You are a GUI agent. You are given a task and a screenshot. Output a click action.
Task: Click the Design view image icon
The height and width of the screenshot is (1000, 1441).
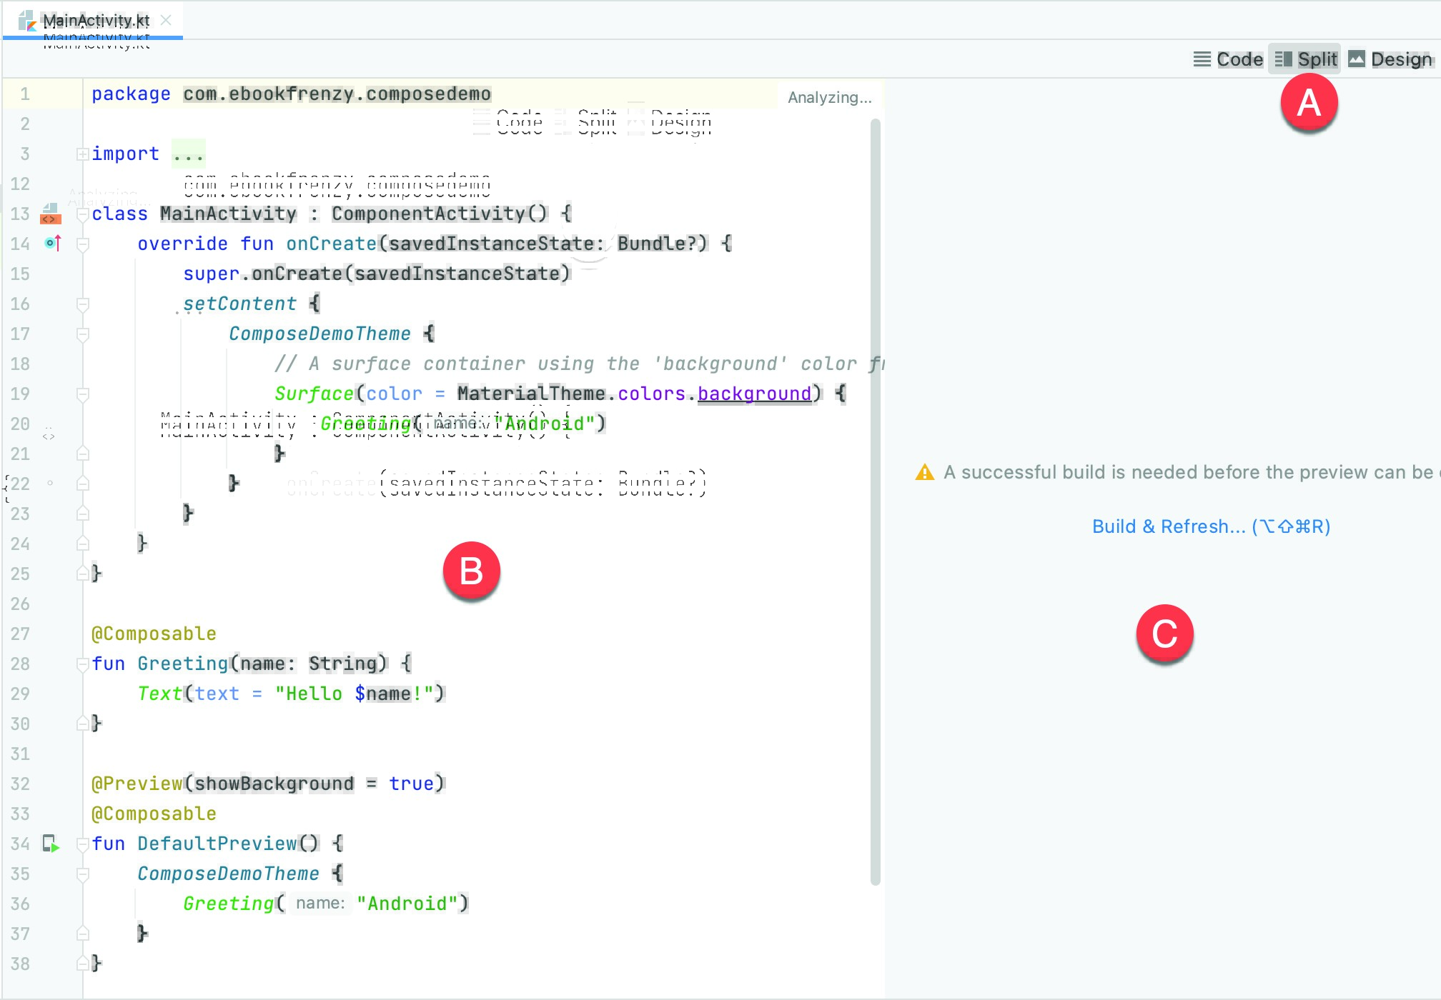click(1357, 59)
